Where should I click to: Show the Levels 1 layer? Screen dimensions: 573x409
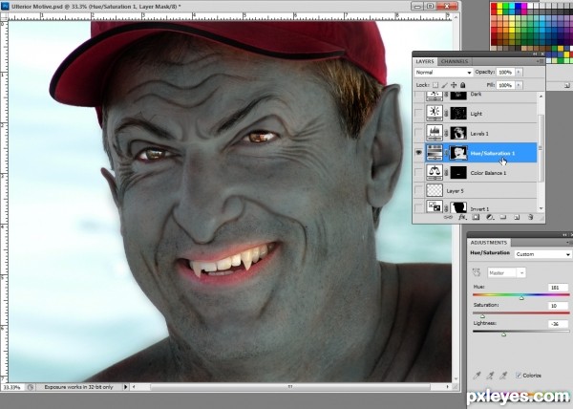tap(419, 133)
